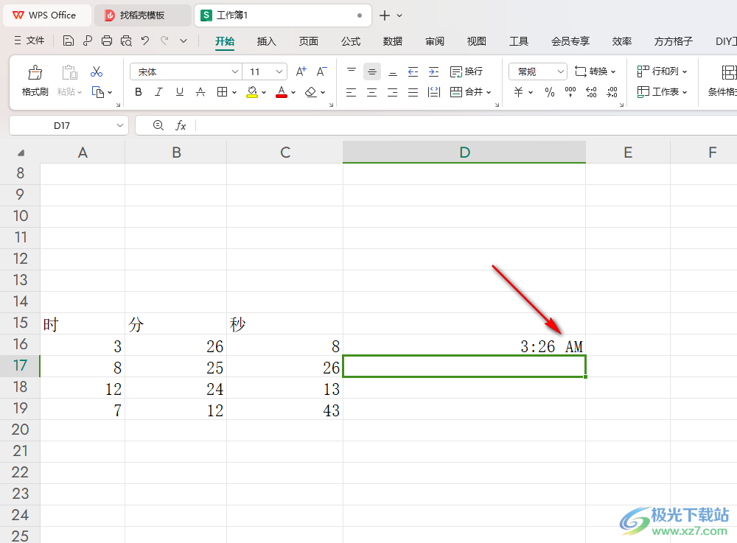The width and height of the screenshot is (737, 543).
Task: Click the Undo arrow icon
Action: point(145,41)
